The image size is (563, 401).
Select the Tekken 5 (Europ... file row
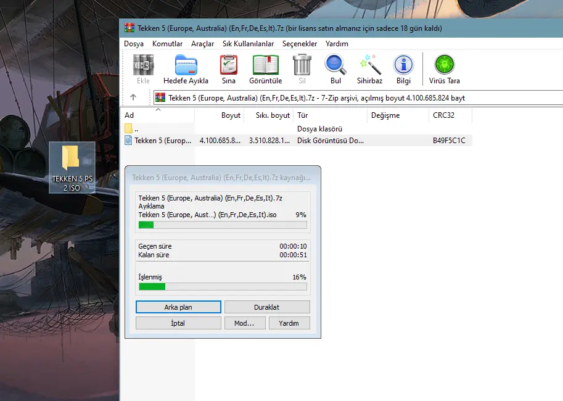298,141
